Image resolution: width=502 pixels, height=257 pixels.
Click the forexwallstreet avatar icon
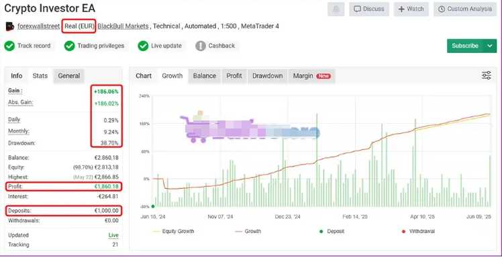(10, 26)
